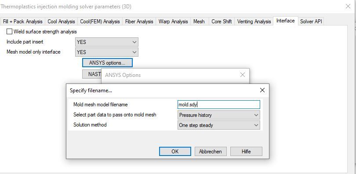Click the Interface tab

point(286,21)
